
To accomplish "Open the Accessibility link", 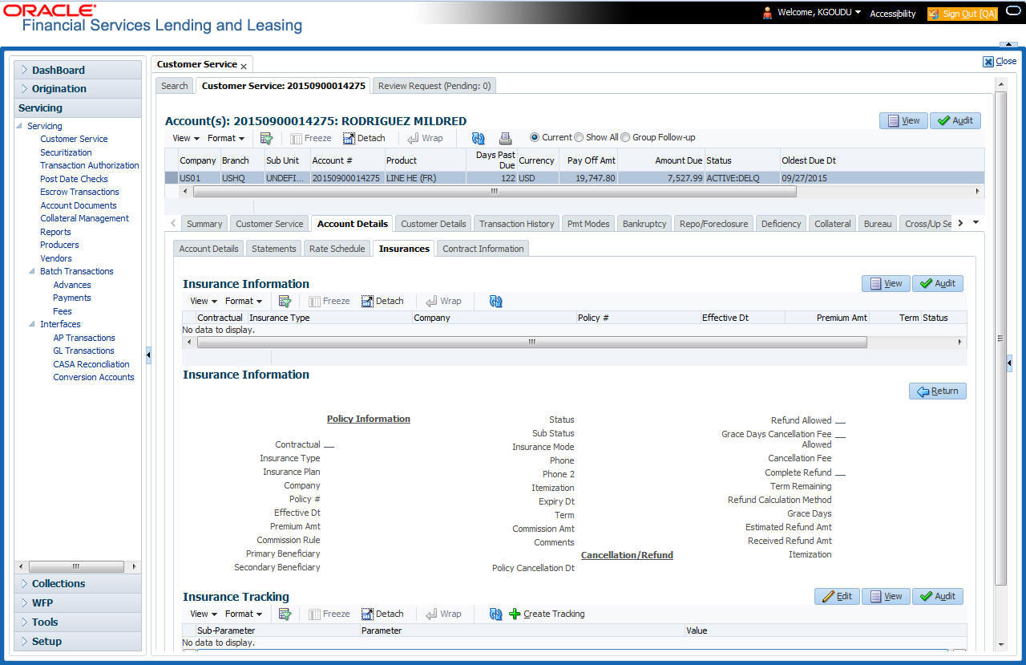I will 893,14.
